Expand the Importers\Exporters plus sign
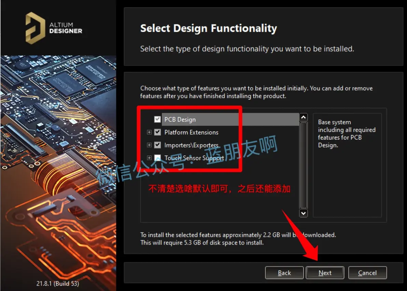This screenshot has height=291, width=407. click(149, 145)
